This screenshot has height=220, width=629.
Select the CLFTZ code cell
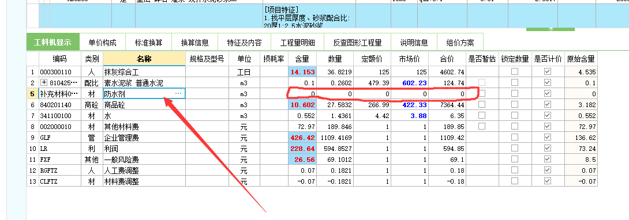[60, 181]
